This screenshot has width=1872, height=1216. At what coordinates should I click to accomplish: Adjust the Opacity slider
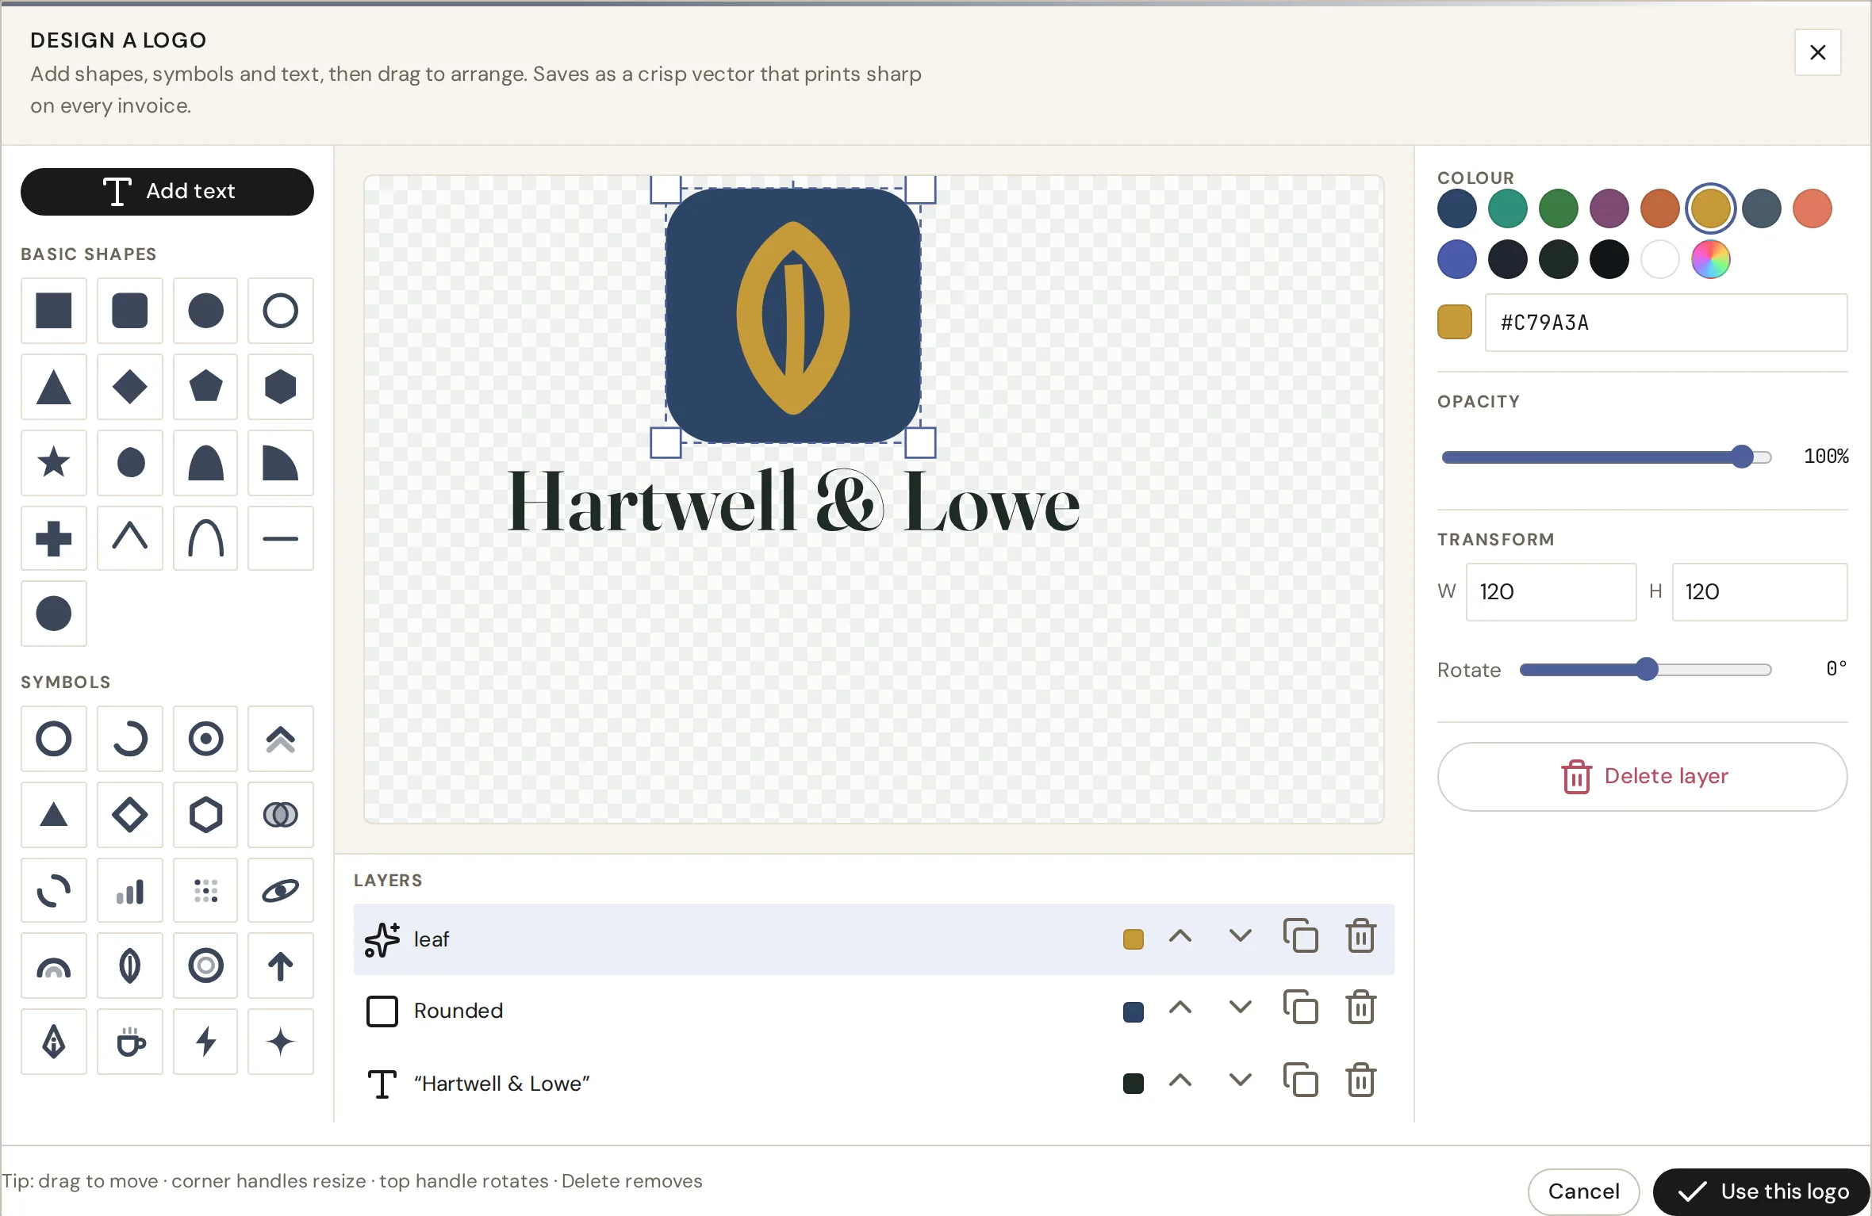[x=1606, y=457]
